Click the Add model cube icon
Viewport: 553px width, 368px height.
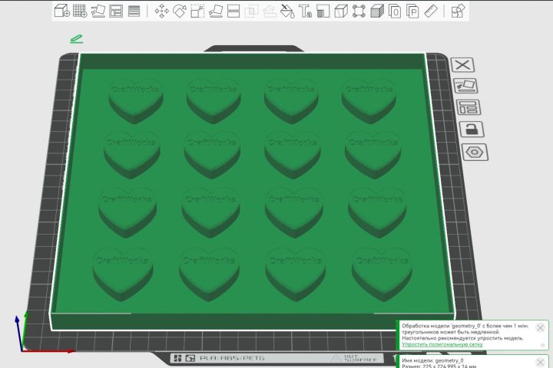(61, 11)
